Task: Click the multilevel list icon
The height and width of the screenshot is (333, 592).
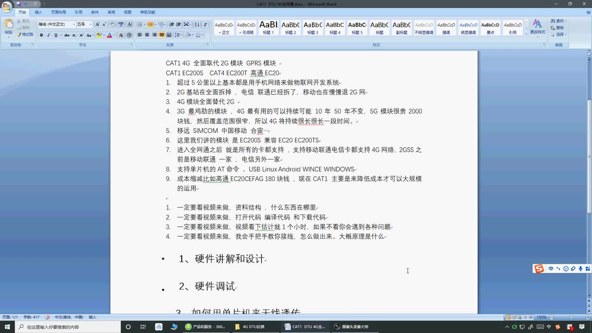Action: (x=161, y=24)
